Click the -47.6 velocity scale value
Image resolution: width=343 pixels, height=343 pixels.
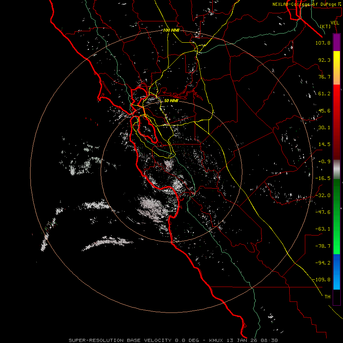323,212
